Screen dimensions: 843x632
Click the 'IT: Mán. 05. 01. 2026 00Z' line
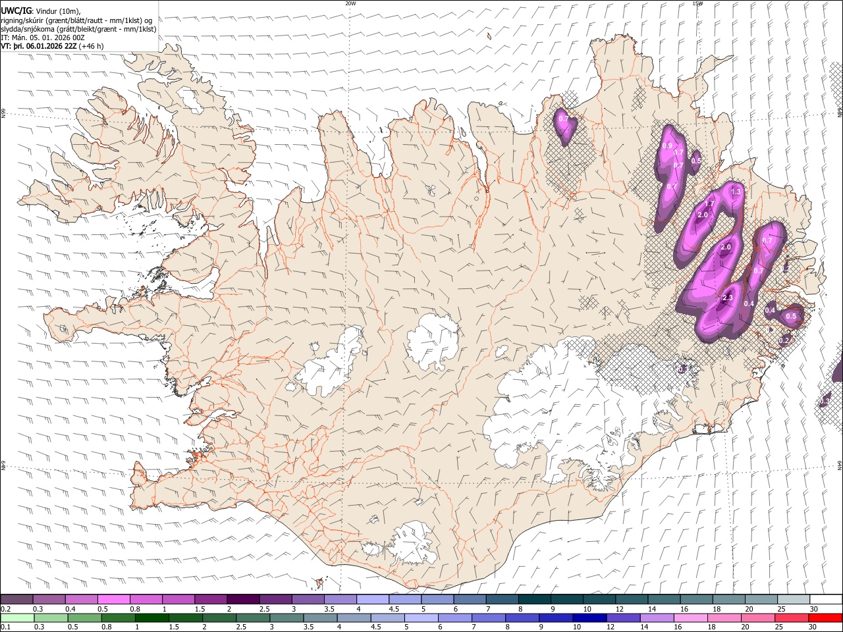[x=43, y=38]
